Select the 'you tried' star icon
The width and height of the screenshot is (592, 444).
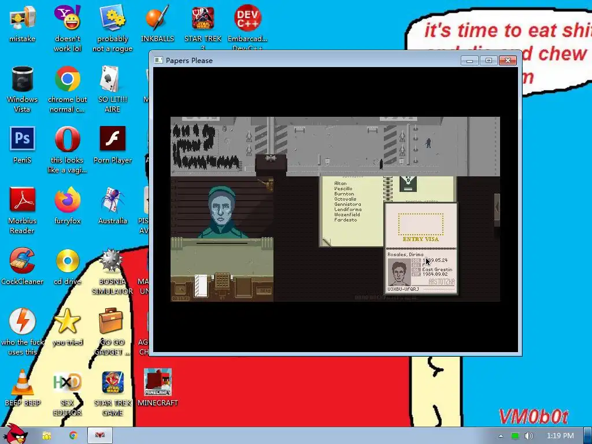point(67,327)
